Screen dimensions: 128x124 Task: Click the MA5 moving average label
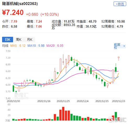coord(18,46)
